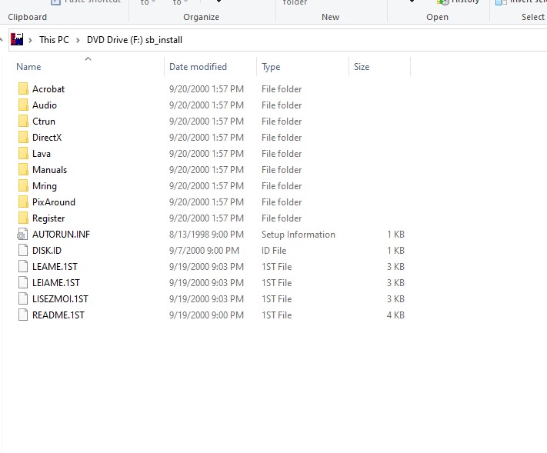Select the Register folder row
This screenshot has height=453, width=547.
pos(48,218)
